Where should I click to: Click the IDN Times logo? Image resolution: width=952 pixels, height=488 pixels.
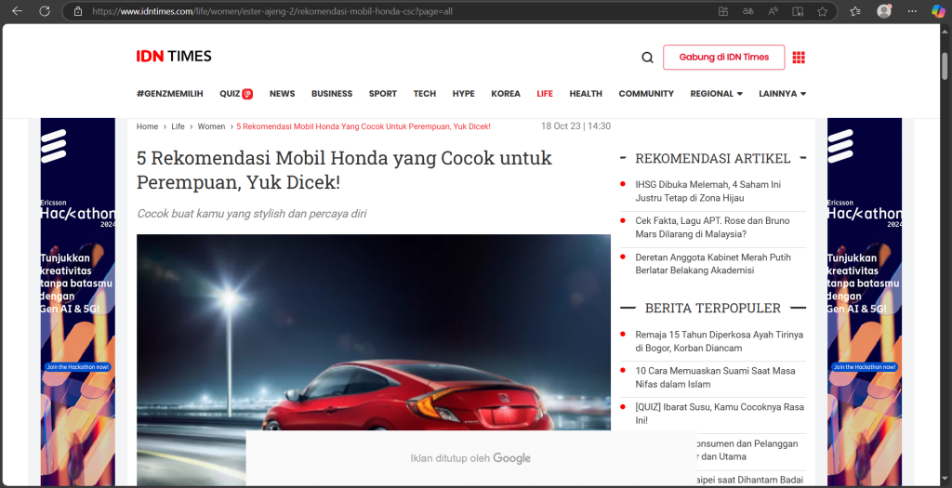click(x=174, y=57)
